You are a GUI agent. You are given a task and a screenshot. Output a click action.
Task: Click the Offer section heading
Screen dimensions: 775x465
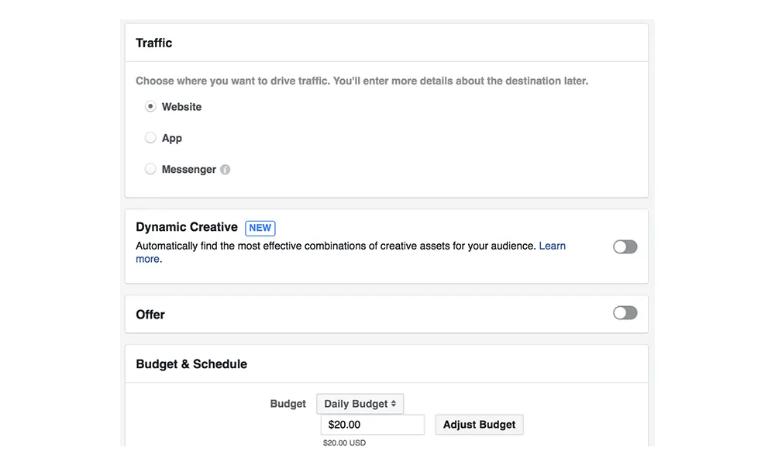[x=150, y=314]
